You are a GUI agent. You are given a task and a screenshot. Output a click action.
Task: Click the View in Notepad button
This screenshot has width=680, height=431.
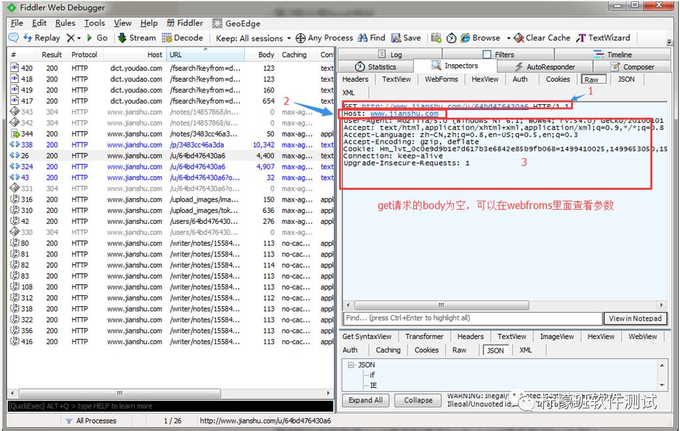(635, 318)
